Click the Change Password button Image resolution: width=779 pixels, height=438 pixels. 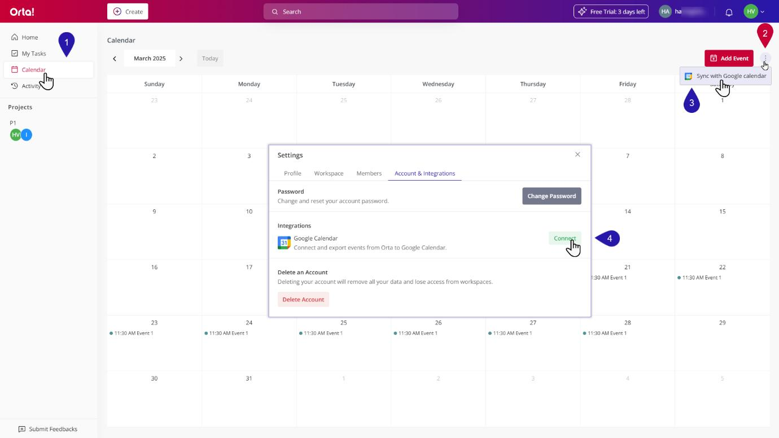coord(551,196)
